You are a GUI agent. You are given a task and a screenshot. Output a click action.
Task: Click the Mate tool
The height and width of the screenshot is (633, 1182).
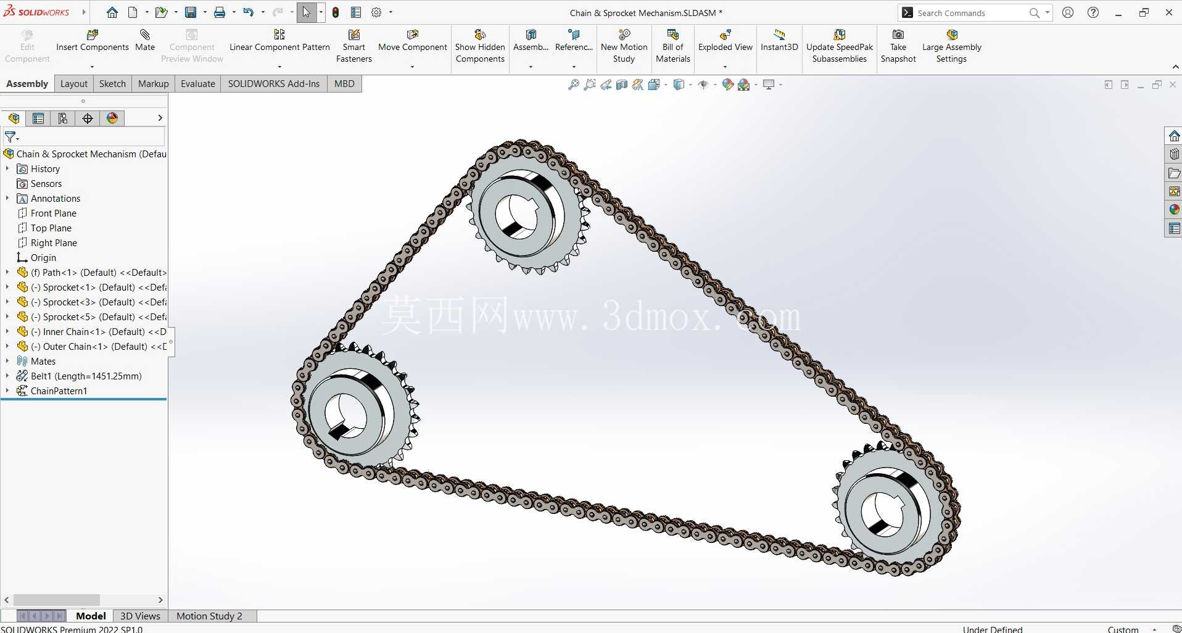pos(145,41)
